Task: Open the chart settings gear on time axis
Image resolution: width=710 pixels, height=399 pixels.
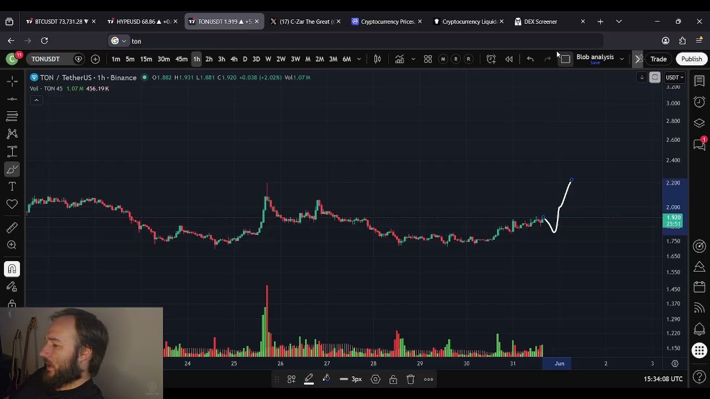Action: [x=675, y=364]
